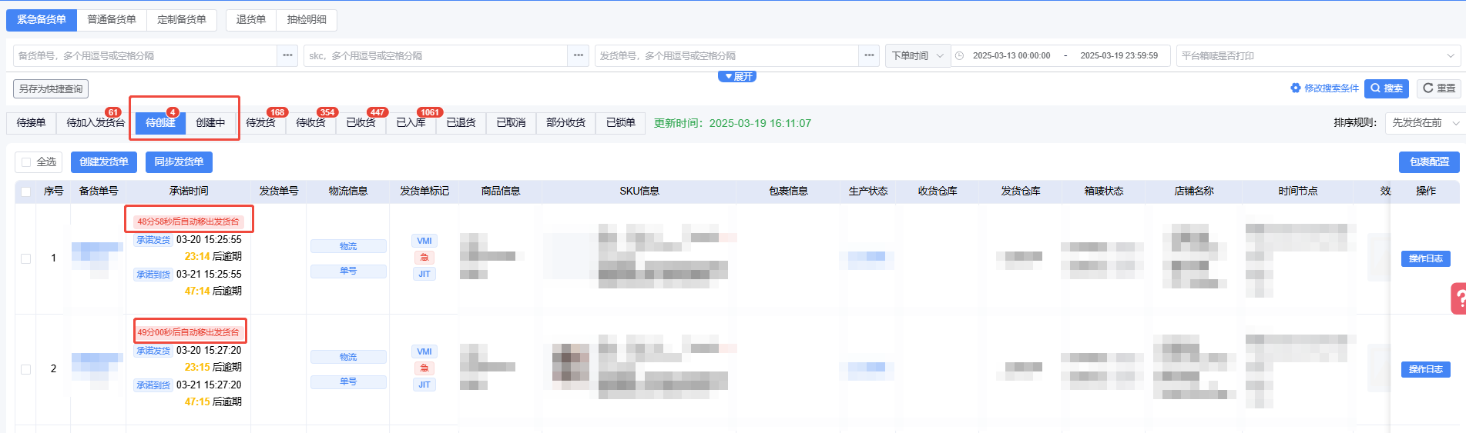1466x433 pixels.
Task: Open 平台箱唛是否打印 dropdown
Action: click(1317, 55)
